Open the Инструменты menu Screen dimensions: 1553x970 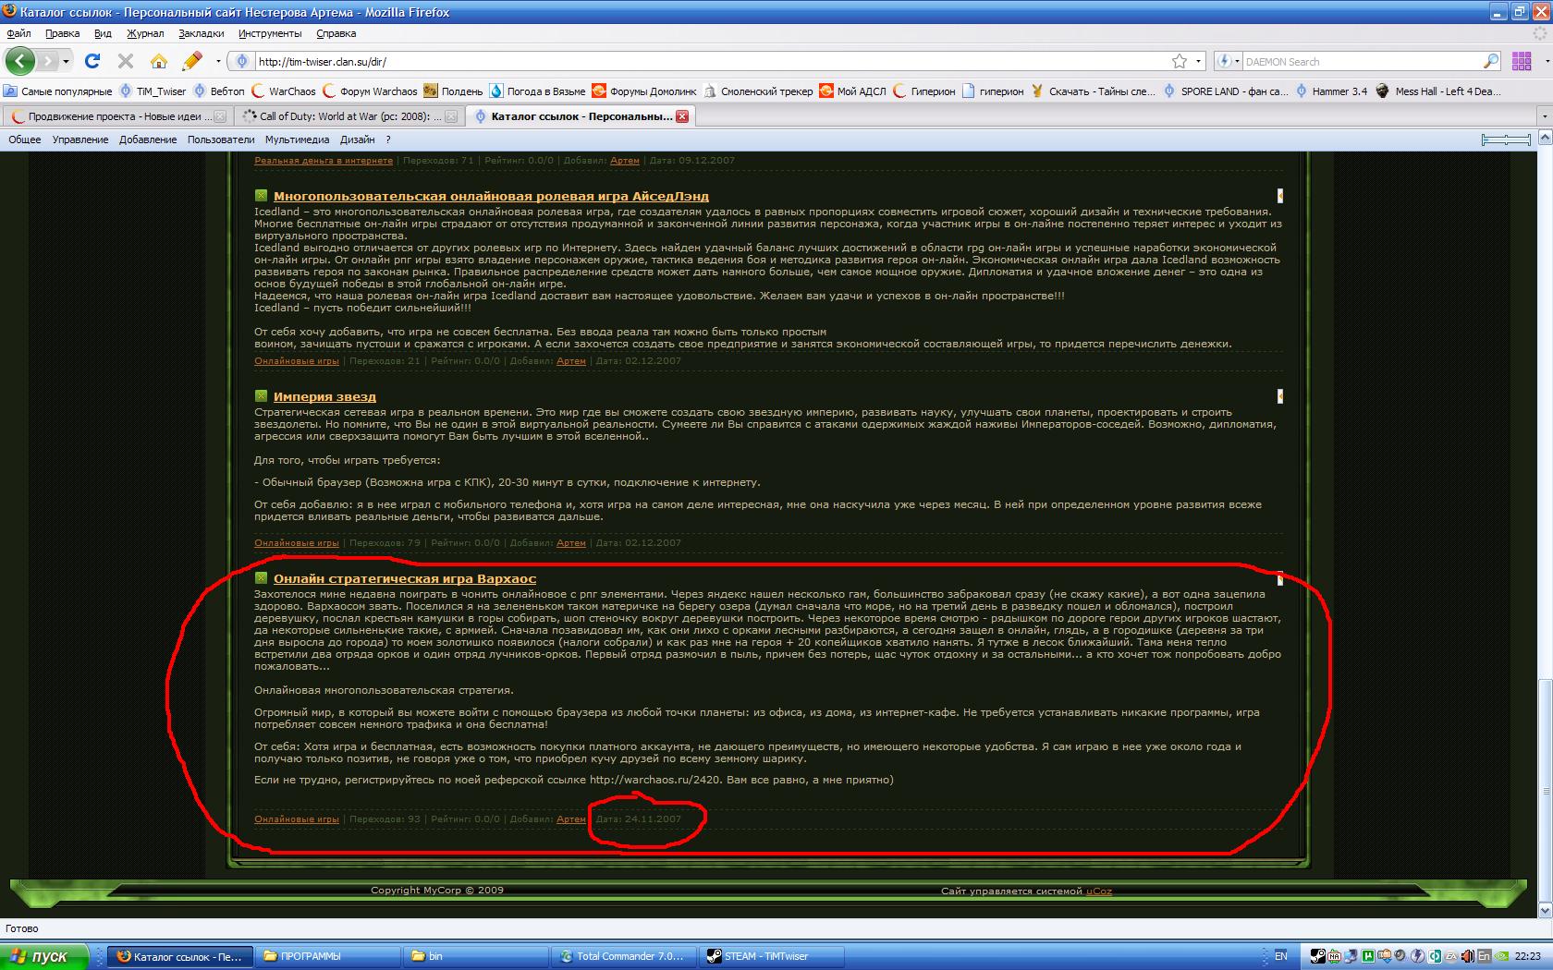pyautogui.click(x=270, y=33)
